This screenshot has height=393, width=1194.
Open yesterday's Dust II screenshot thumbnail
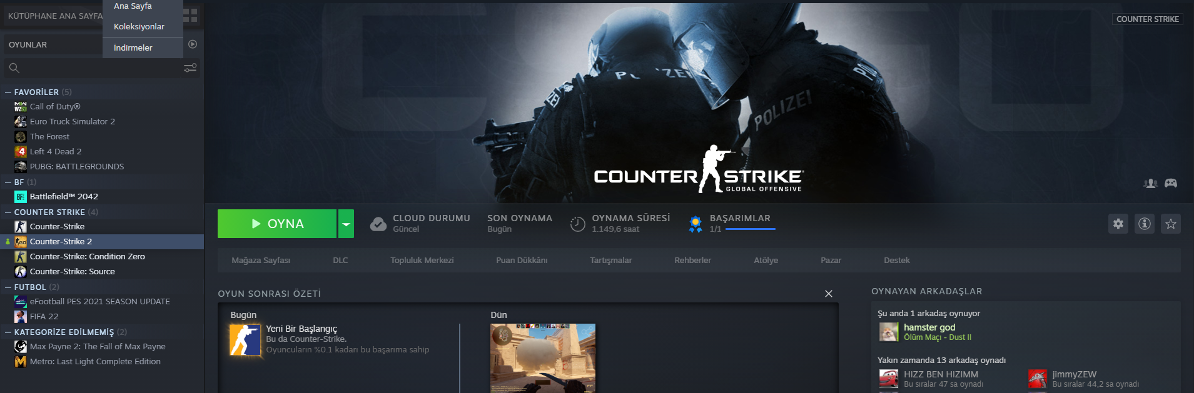pos(543,358)
